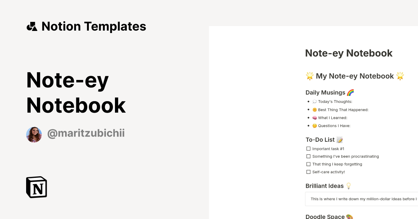The height and width of the screenshot is (219, 418).
Task: Click the black Notion "N" logo
Action: [36, 187]
